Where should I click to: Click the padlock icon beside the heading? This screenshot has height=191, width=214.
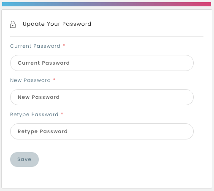coord(13,25)
